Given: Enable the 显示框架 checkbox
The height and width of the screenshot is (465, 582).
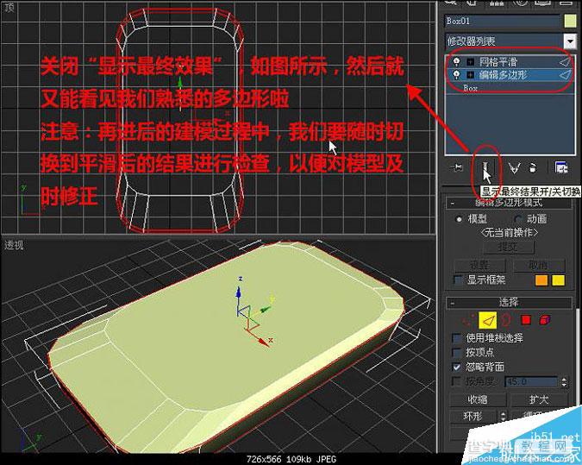Looking at the screenshot, I should pyautogui.click(x=459, y=280).
